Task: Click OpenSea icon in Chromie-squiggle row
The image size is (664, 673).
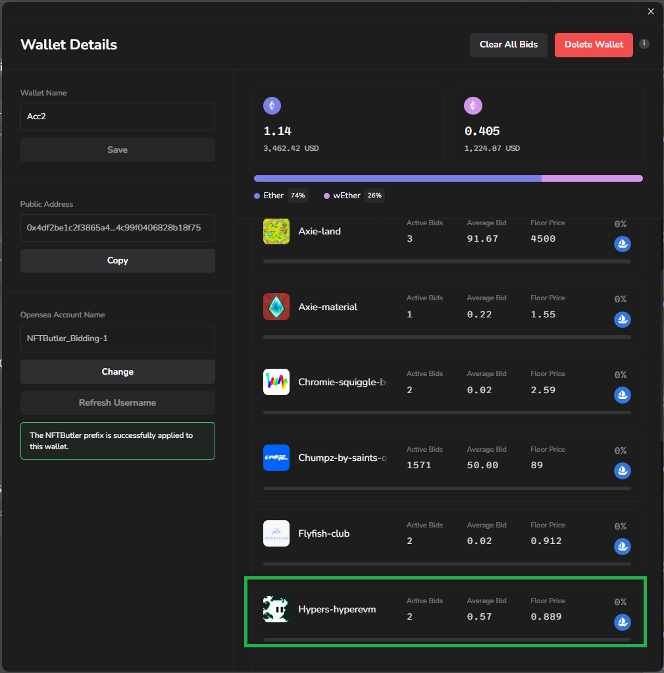Action: [x=623, y=396]
